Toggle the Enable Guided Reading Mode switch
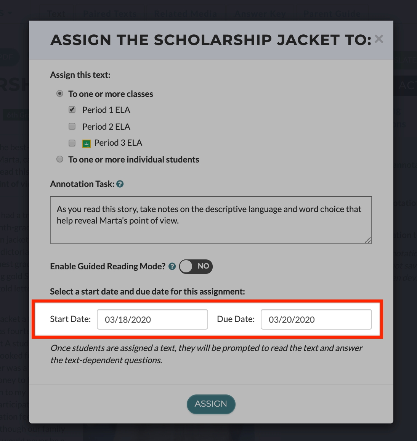The width and height of the screenshot is (417, 441). [x=196, y=266]
